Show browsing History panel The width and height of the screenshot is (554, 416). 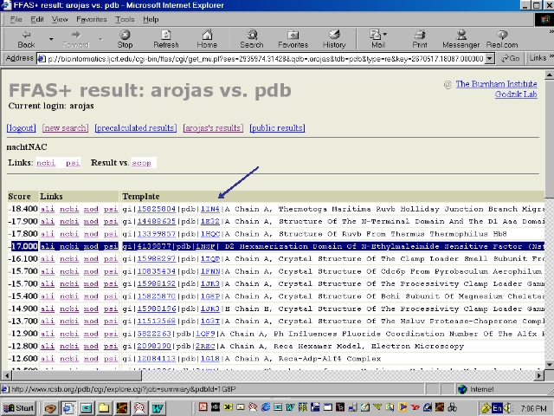coord(334,38)
